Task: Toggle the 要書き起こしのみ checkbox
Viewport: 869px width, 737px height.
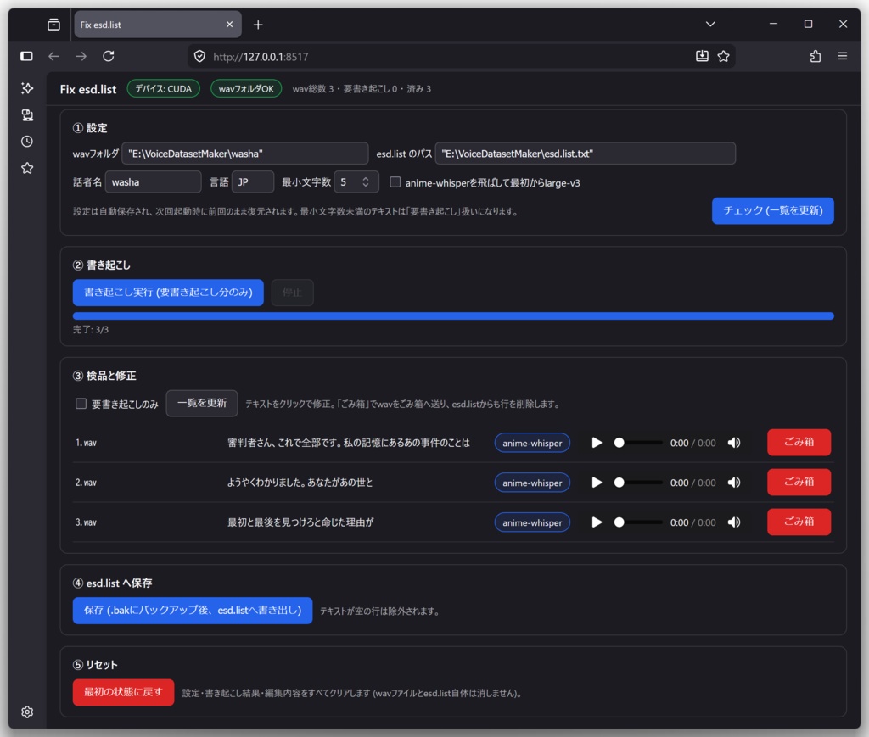Action: coord(81,404)
